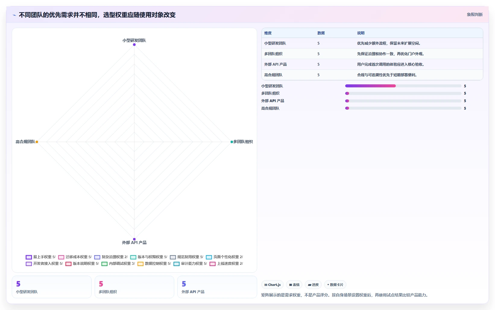Viewport: 495px width, 310px height.
Task: Click the 高合规团队 radar axis label
Action: 25,142
